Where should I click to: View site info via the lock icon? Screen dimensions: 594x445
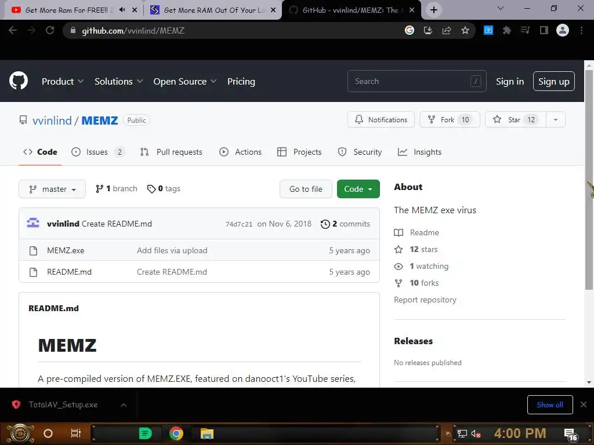pyautogui.click(x=73, y=30)
